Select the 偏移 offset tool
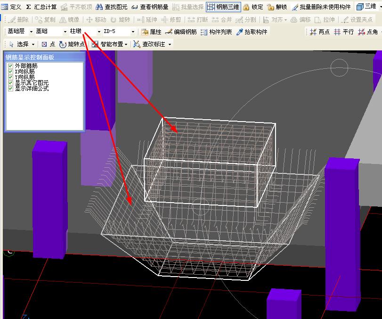Screen dimensions: 382x319 pyautogui.click(x=301, y=19)
